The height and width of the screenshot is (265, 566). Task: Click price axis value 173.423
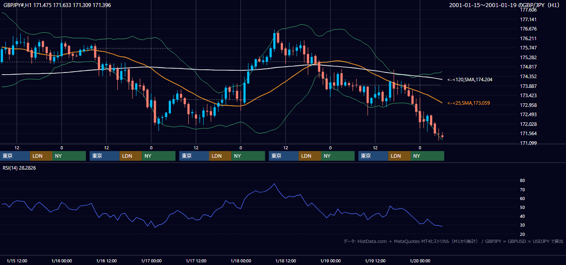pos(528,95)
